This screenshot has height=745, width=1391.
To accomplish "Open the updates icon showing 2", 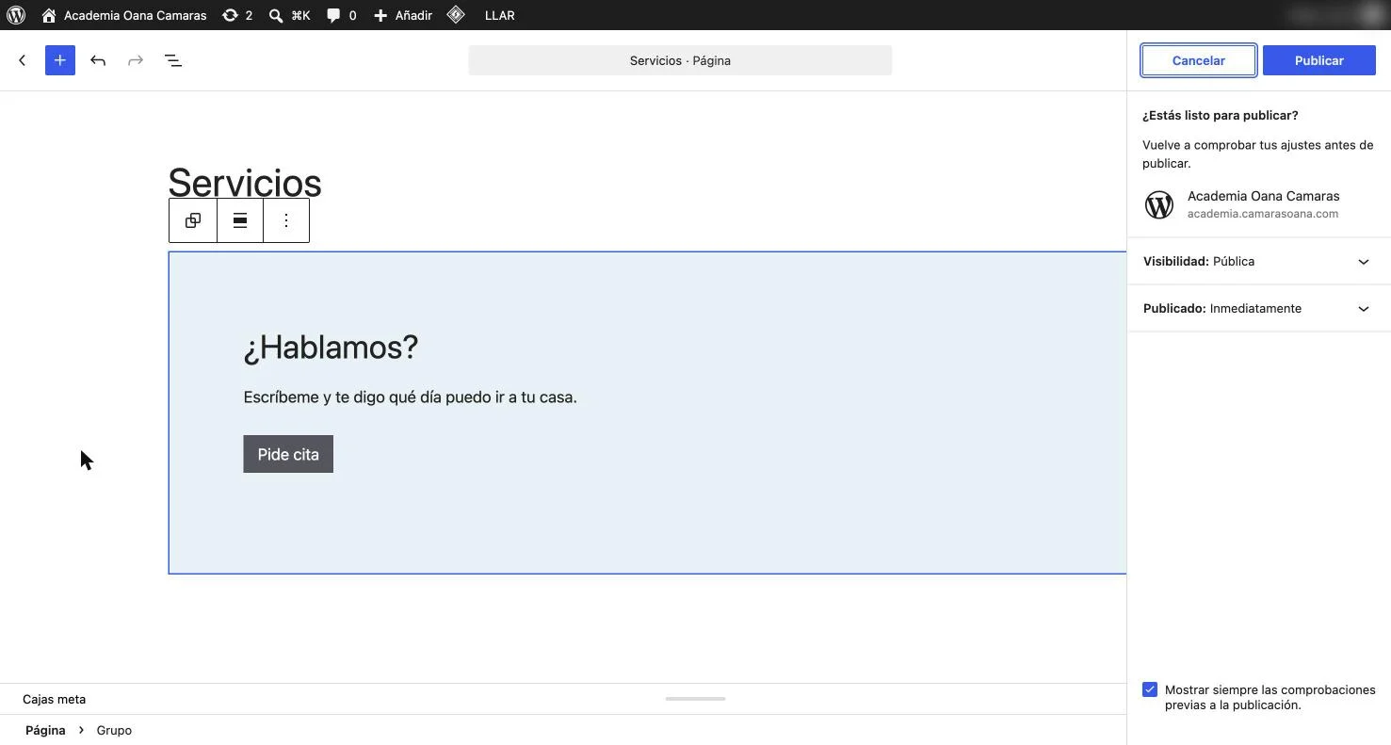I will tap(237, 15).
